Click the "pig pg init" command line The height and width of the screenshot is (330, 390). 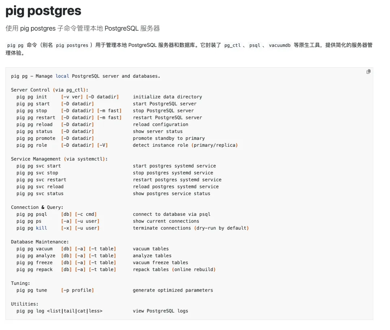point(32,97)
